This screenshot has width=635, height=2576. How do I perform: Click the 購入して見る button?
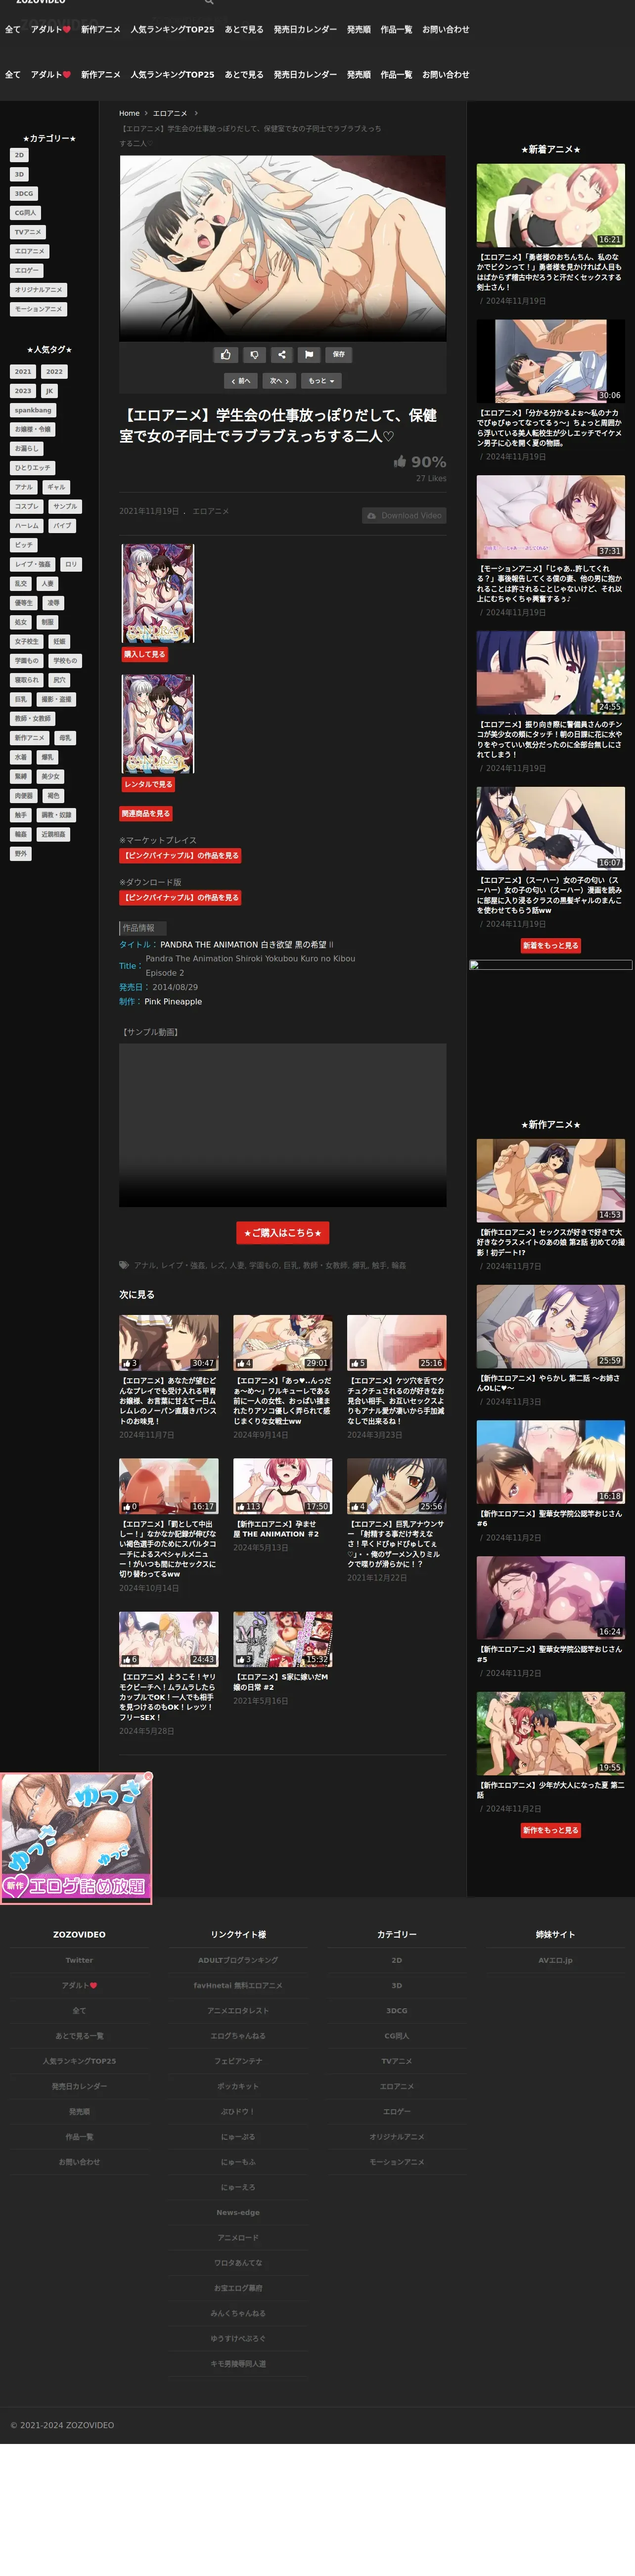pyautogui.click(x=145, y=654)
